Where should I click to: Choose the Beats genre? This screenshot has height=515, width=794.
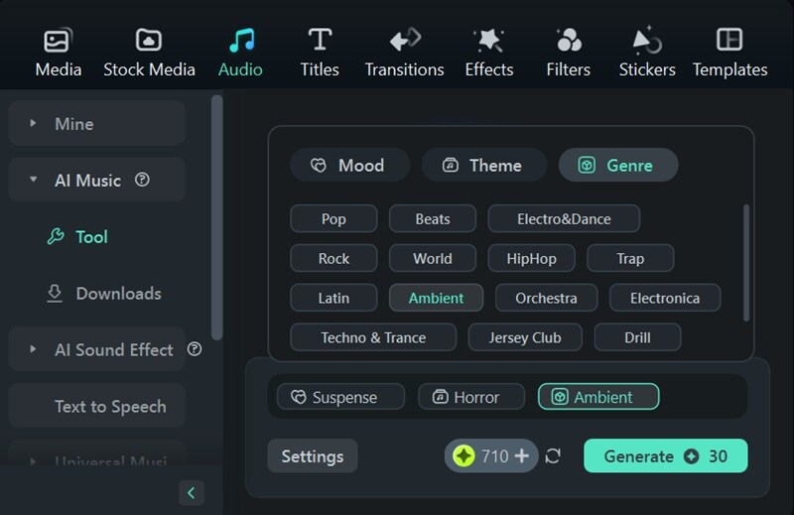(433, 218)
